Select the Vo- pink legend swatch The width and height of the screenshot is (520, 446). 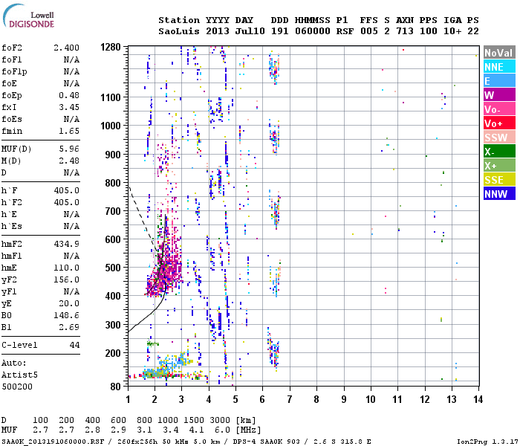pos(499,109)
